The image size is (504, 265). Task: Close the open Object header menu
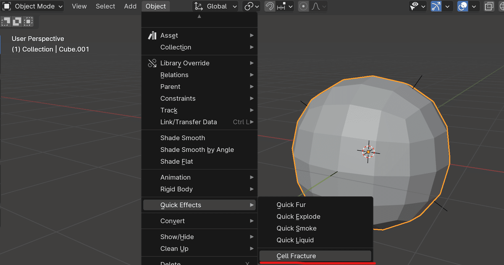(x=156, y=6)
